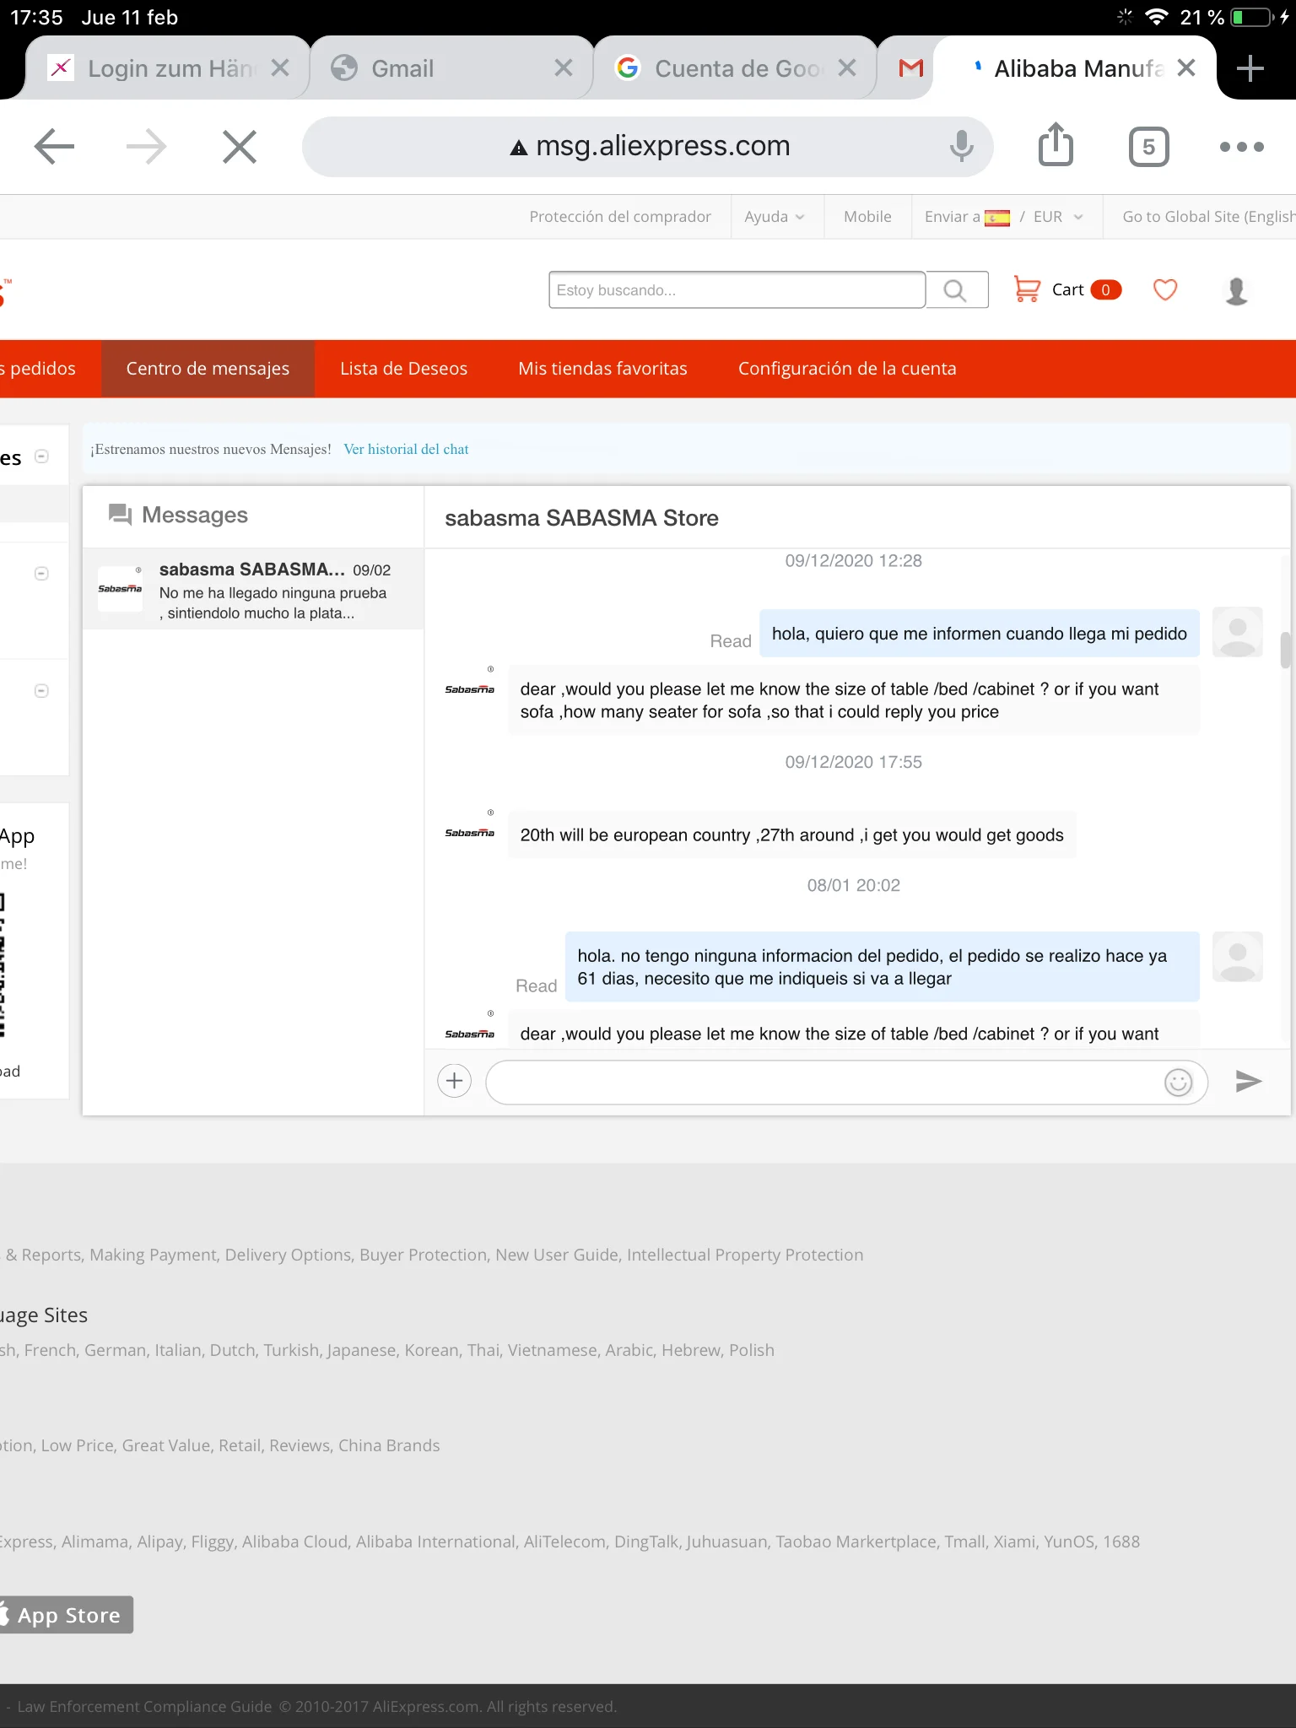Switch to the pinned Gmail M tab
The image size is (1296, 1728).
click(910, 68)
